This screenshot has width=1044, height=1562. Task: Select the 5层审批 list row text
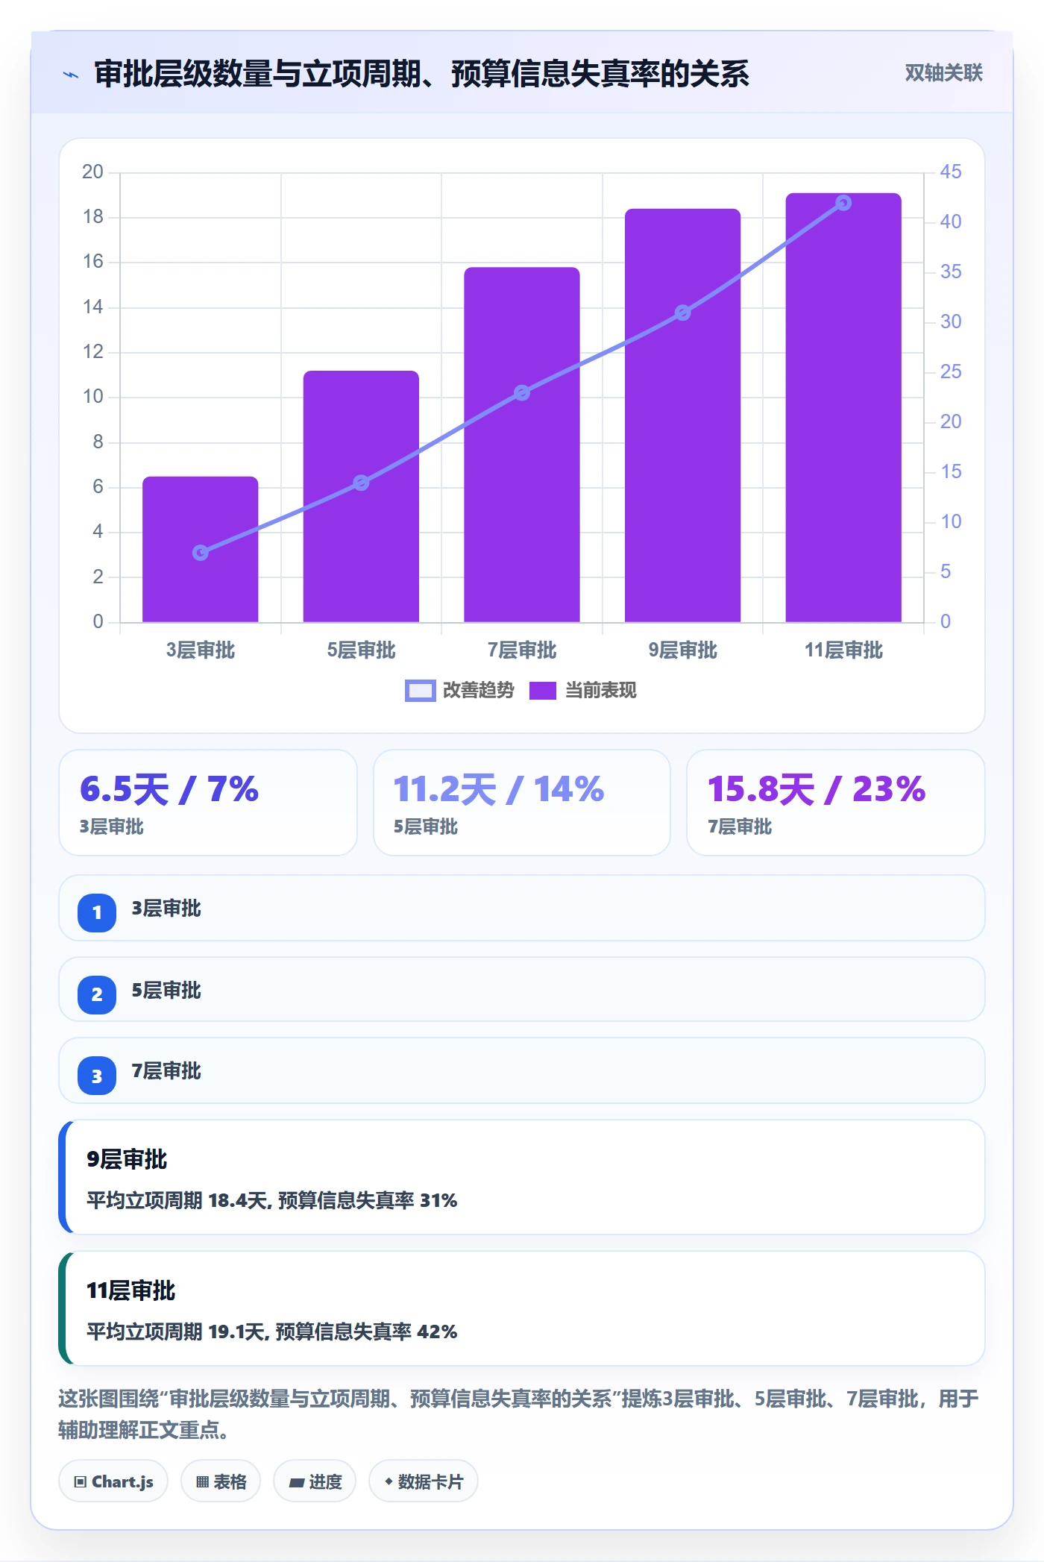(x=166, y=991)
